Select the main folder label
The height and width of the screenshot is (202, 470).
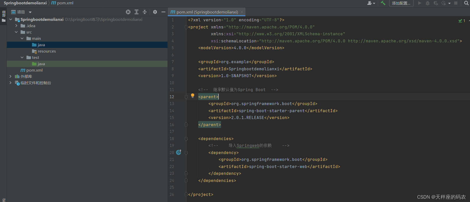(x=36, y=39)
